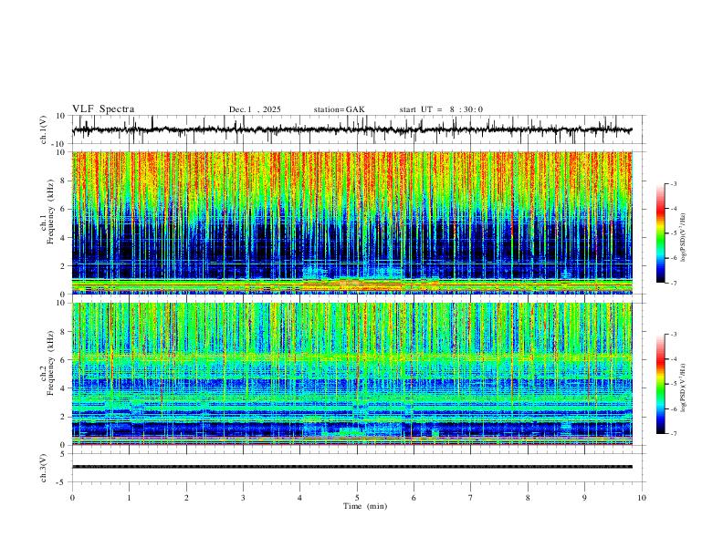The image size is (723, 558).
Task: Click the "-5" tick on ch.3(V) axis
Action: (x=62, y=482)
